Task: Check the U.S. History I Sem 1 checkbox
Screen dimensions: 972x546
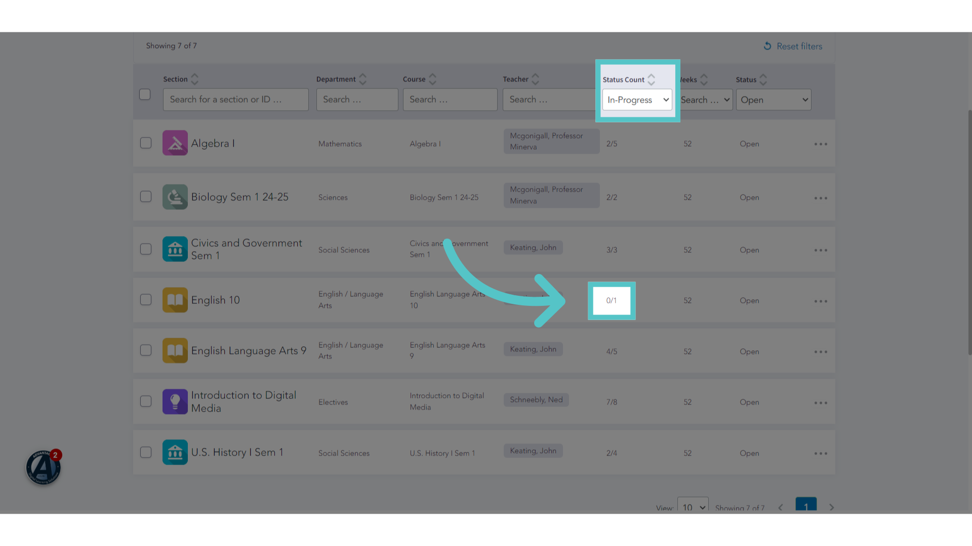Action: [x=146, y=452]
